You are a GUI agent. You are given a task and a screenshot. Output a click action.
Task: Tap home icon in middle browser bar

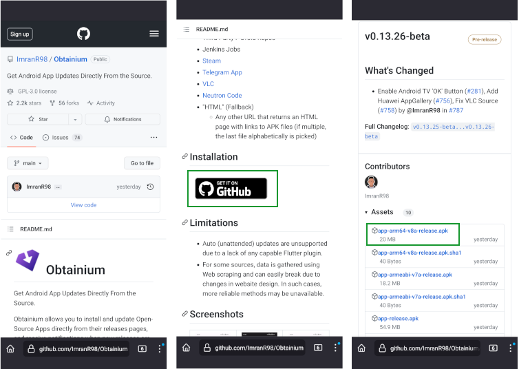187,348
